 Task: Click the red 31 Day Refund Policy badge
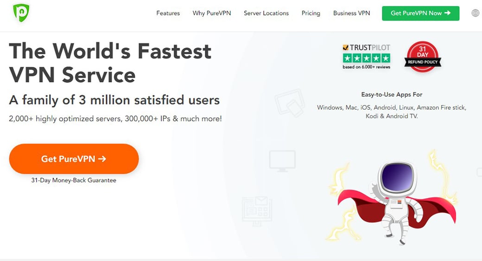(422, 57)
